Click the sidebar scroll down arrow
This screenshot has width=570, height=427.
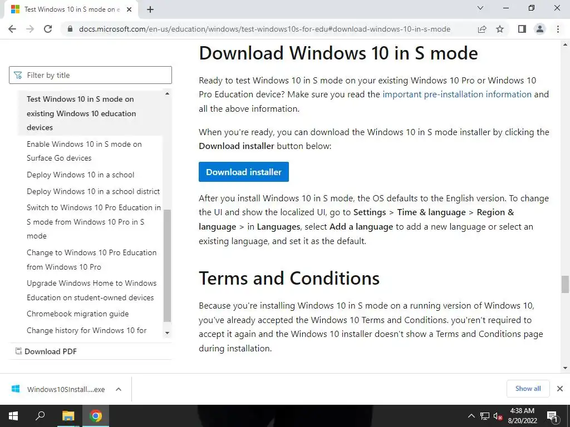coord(167,332)
